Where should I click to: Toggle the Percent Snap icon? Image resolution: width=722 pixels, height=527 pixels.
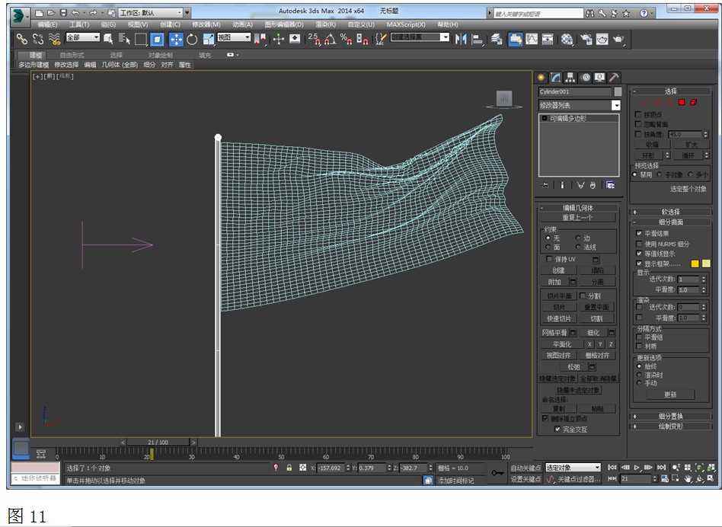(x=346, y=40)
